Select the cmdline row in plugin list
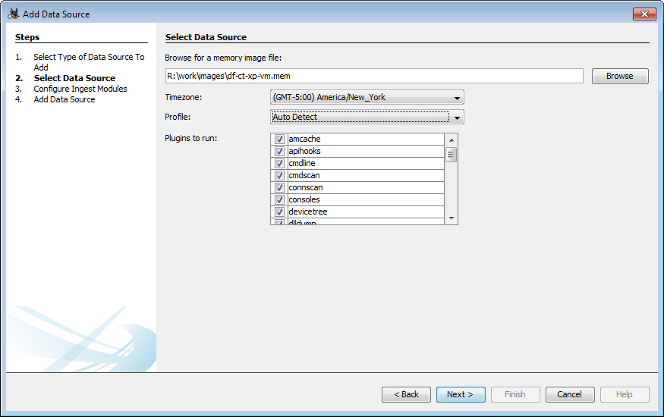Screen dimensions: 664x417 (364, 164)
